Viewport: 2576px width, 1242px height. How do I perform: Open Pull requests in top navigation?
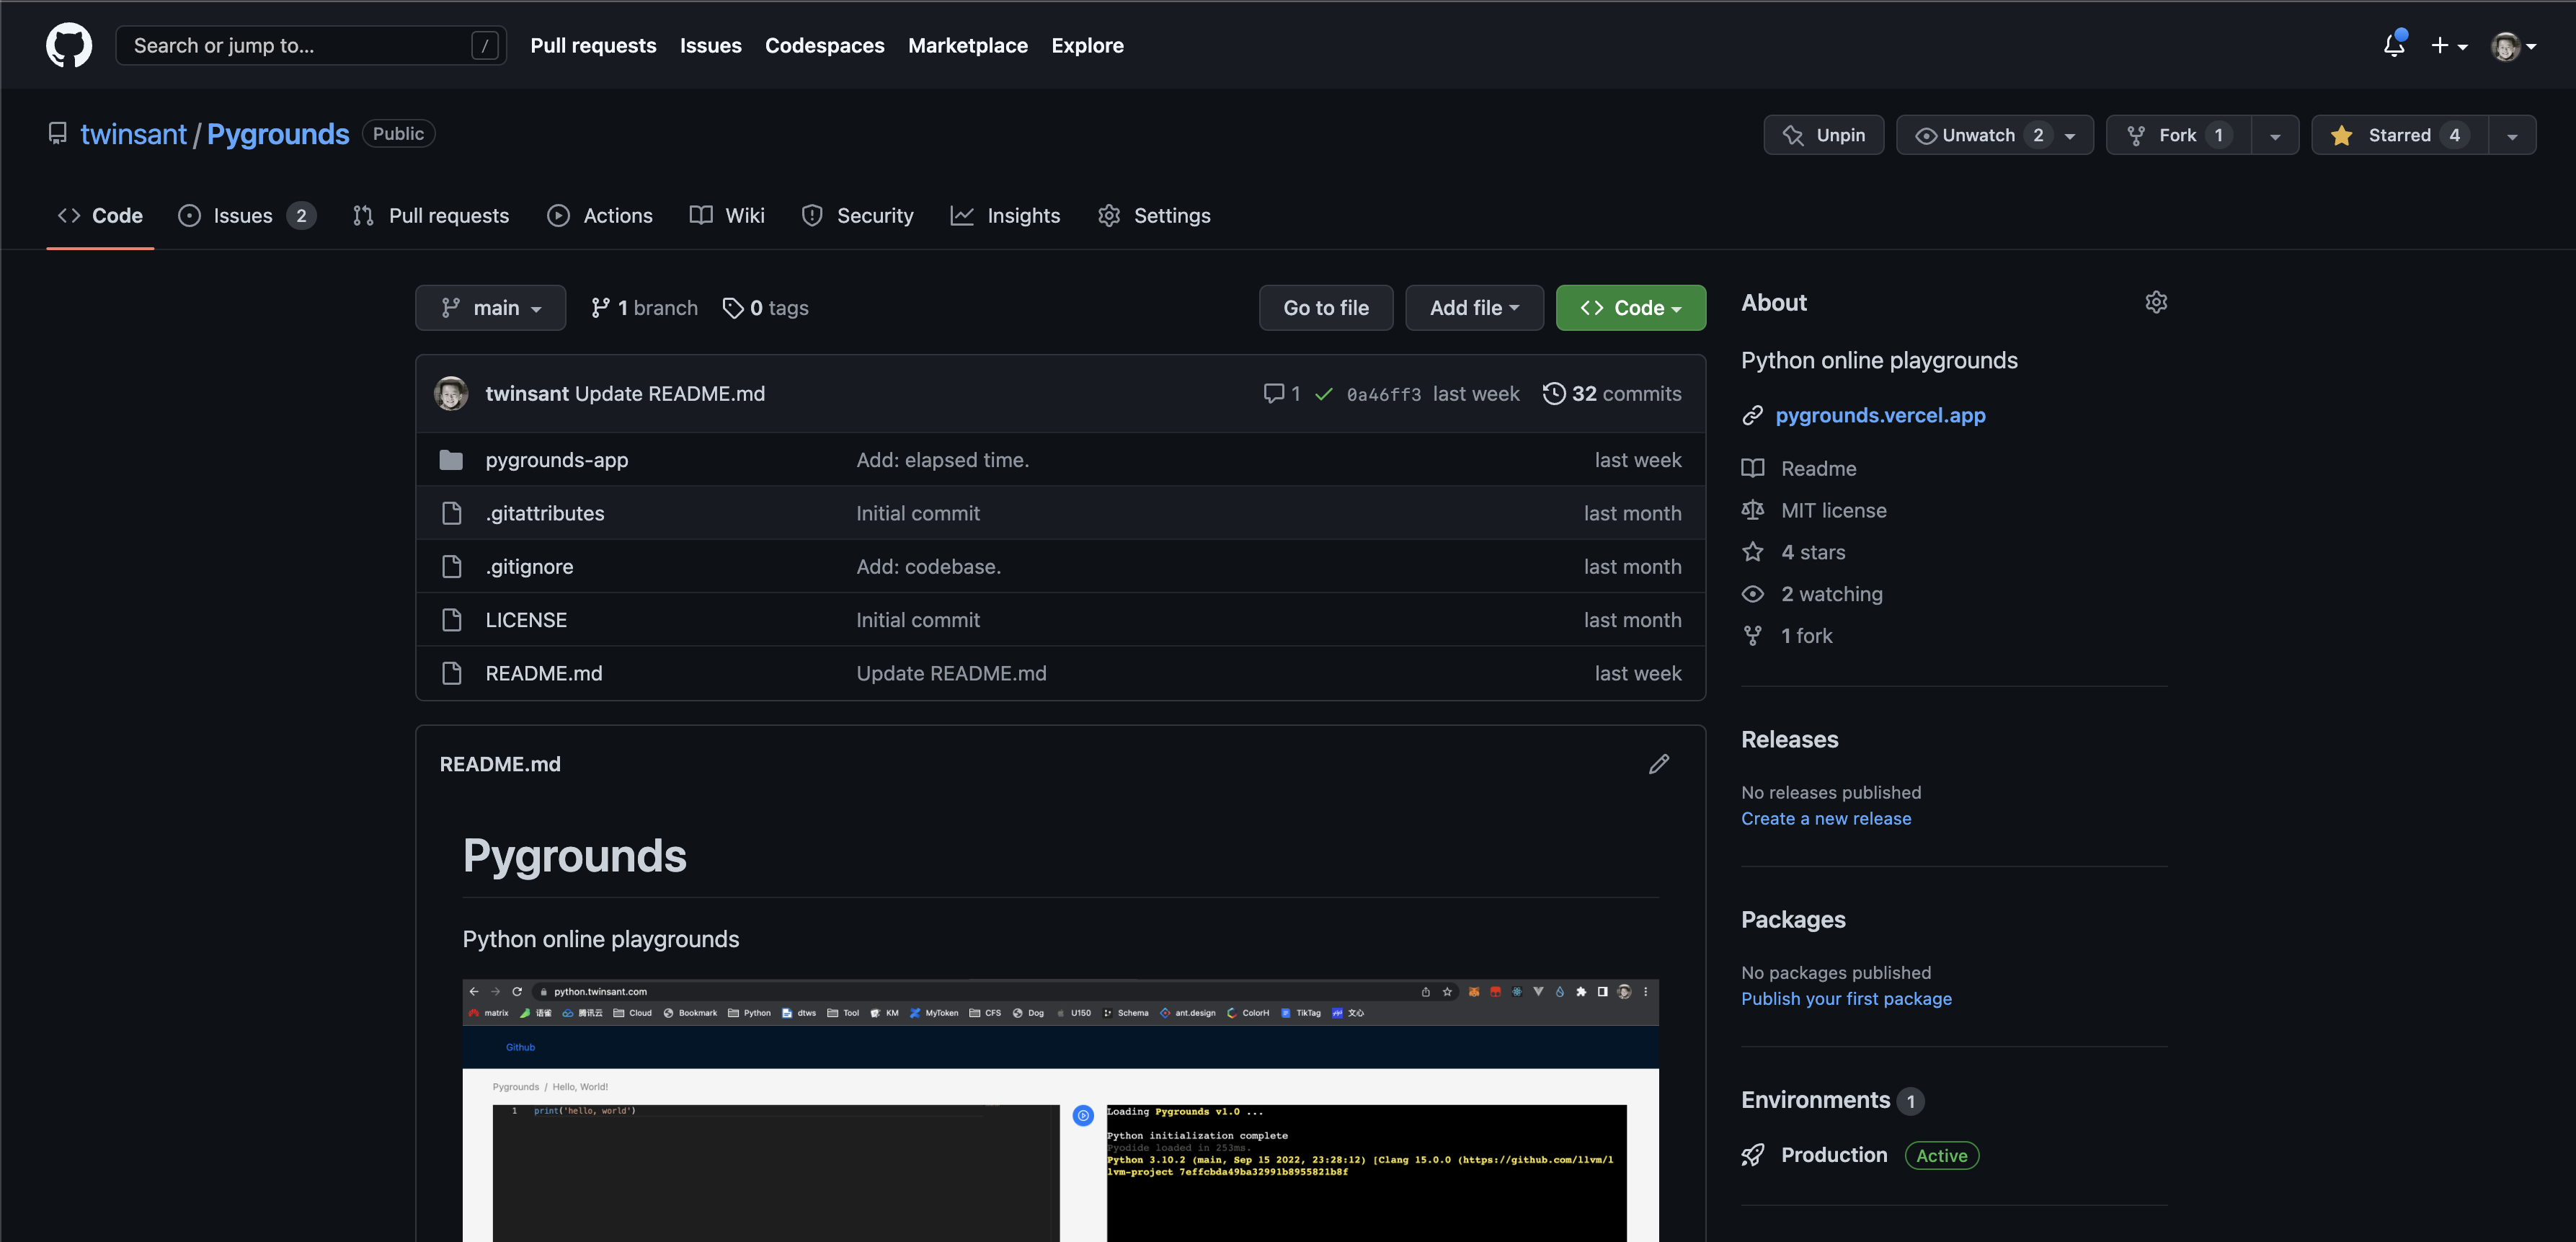[x=593, y=45]
